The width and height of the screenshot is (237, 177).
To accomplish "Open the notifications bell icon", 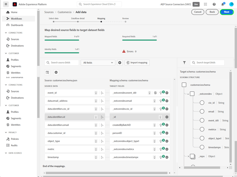I will click(223, 4).
